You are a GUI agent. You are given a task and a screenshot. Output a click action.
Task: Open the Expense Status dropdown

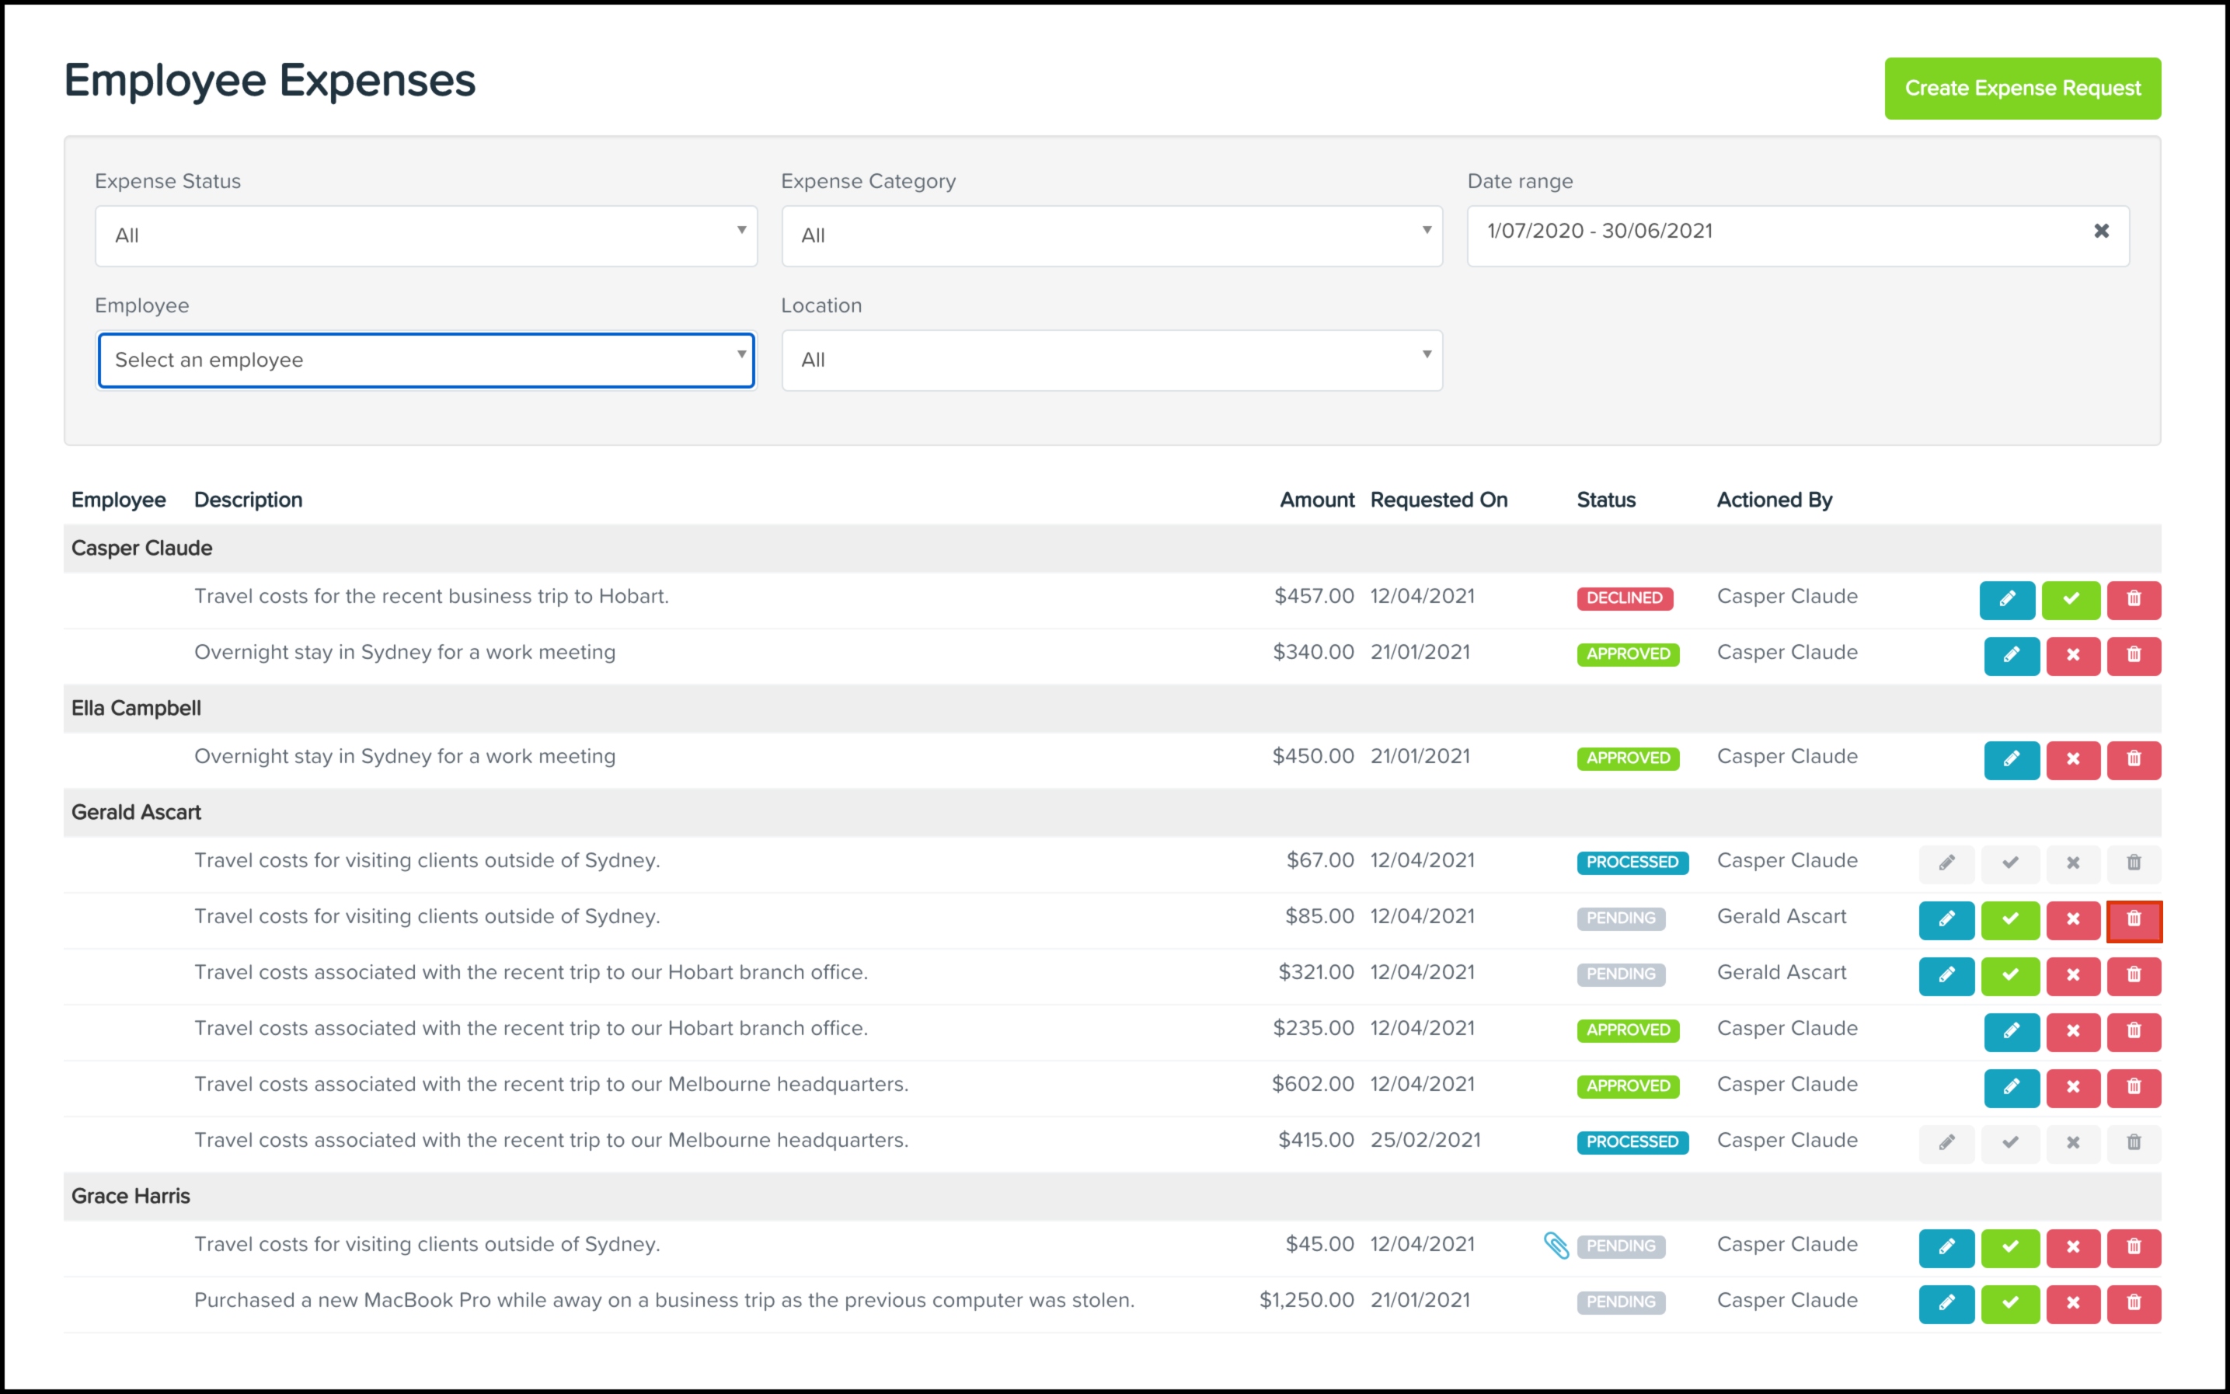coord(426,236)
